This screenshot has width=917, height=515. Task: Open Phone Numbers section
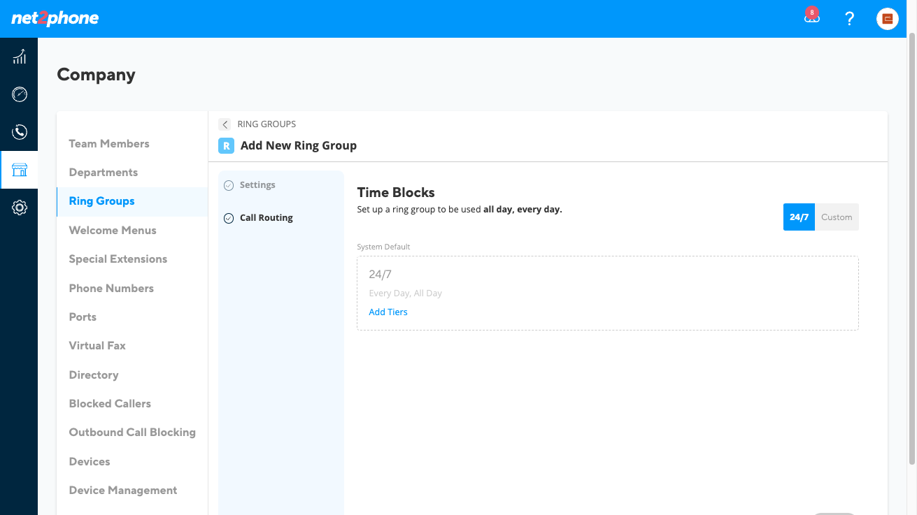tap(111, 289)
